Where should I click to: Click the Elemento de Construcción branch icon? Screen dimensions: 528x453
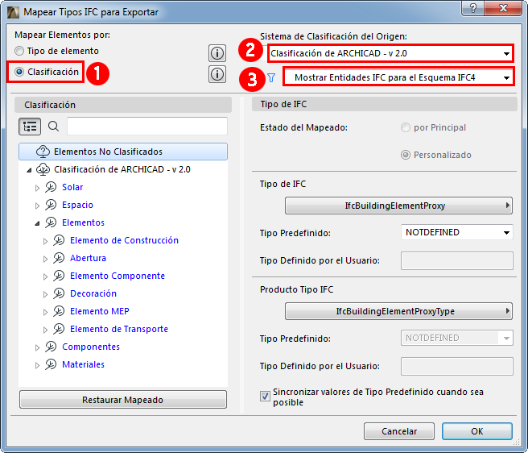59,240
